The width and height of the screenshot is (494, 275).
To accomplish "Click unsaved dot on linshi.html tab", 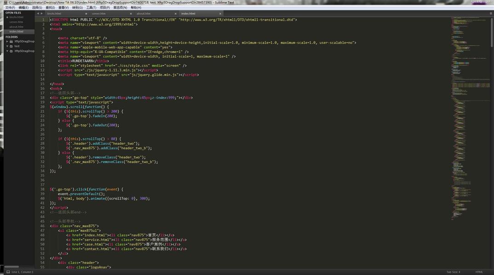I will pyautogui.click(x=86, y=13).
